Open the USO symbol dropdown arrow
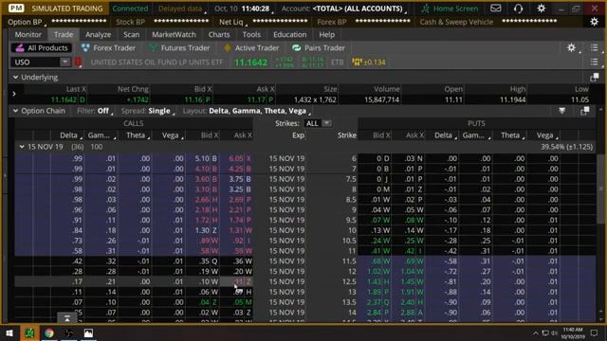The height and width of the screenshot is (341, 607). point(65,62)
